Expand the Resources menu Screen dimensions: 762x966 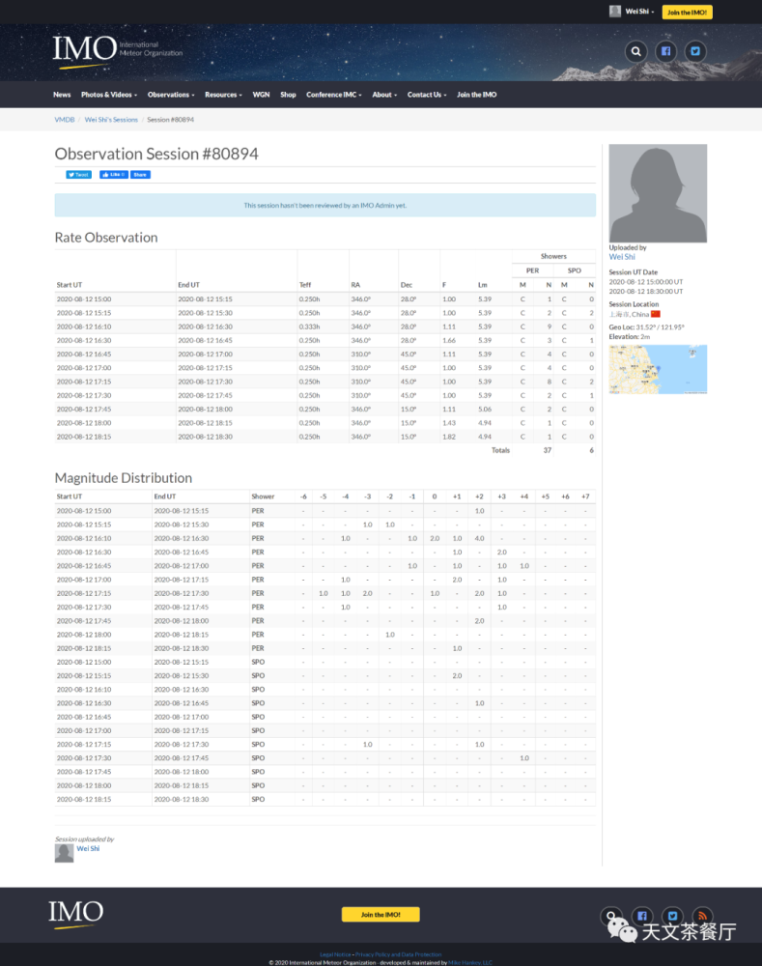[x=223, y=95]
